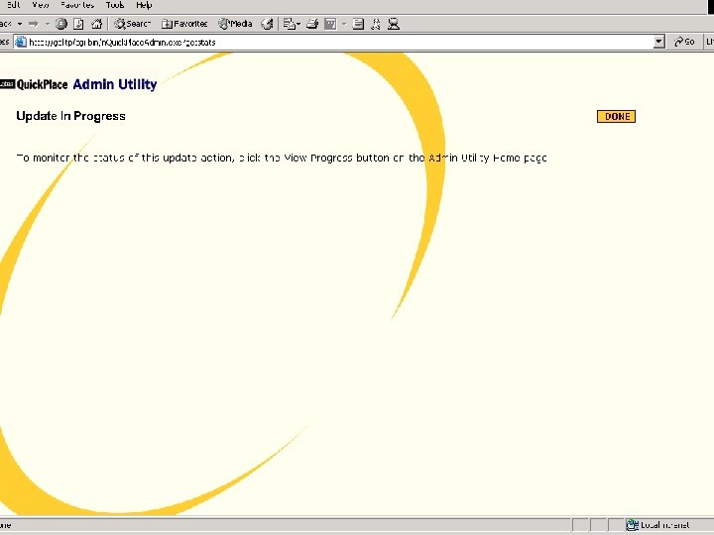
Task: Click the Print icon
Action: pyautogui.click(x=312, y=24)
